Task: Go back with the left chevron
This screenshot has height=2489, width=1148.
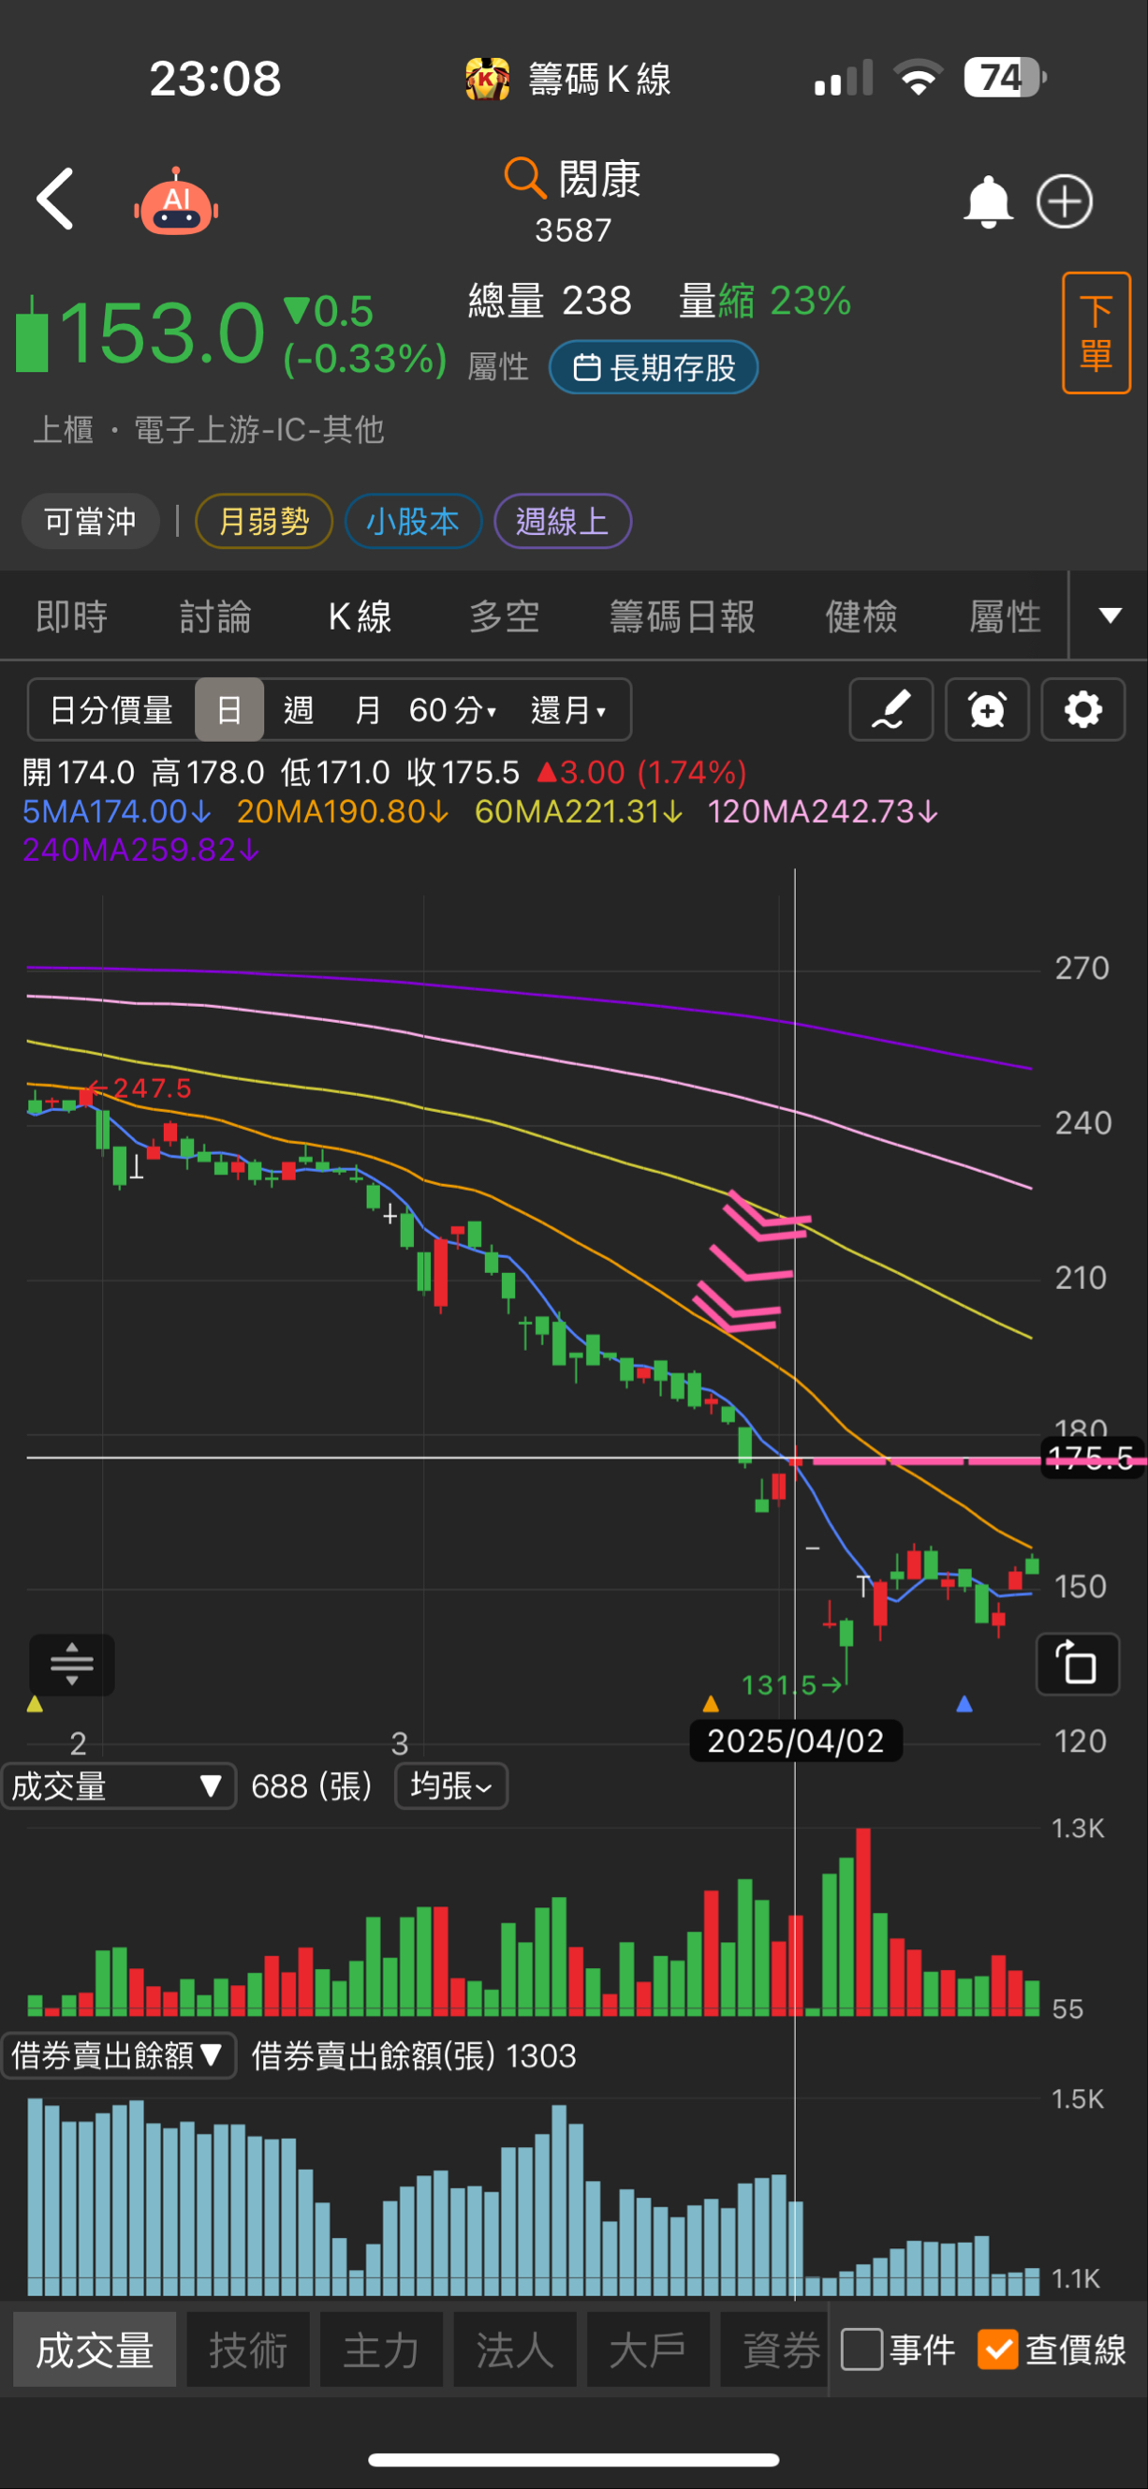Action: coord(55,199)
